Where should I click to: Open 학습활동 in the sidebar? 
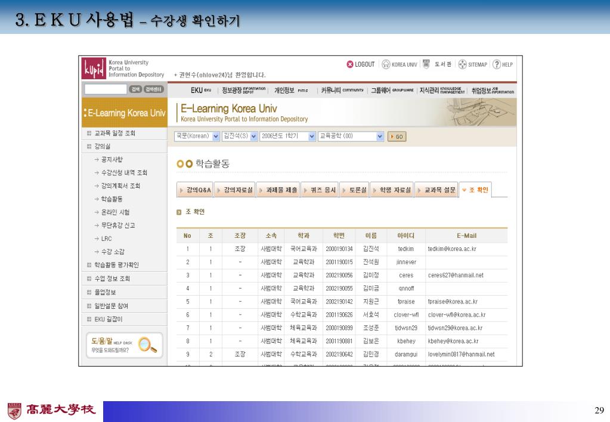point(112,200)
